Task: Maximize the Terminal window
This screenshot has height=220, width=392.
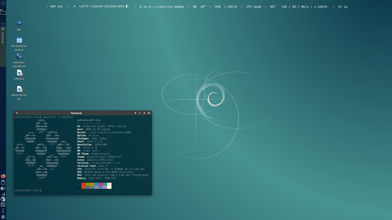Action: tap(144, 113)
